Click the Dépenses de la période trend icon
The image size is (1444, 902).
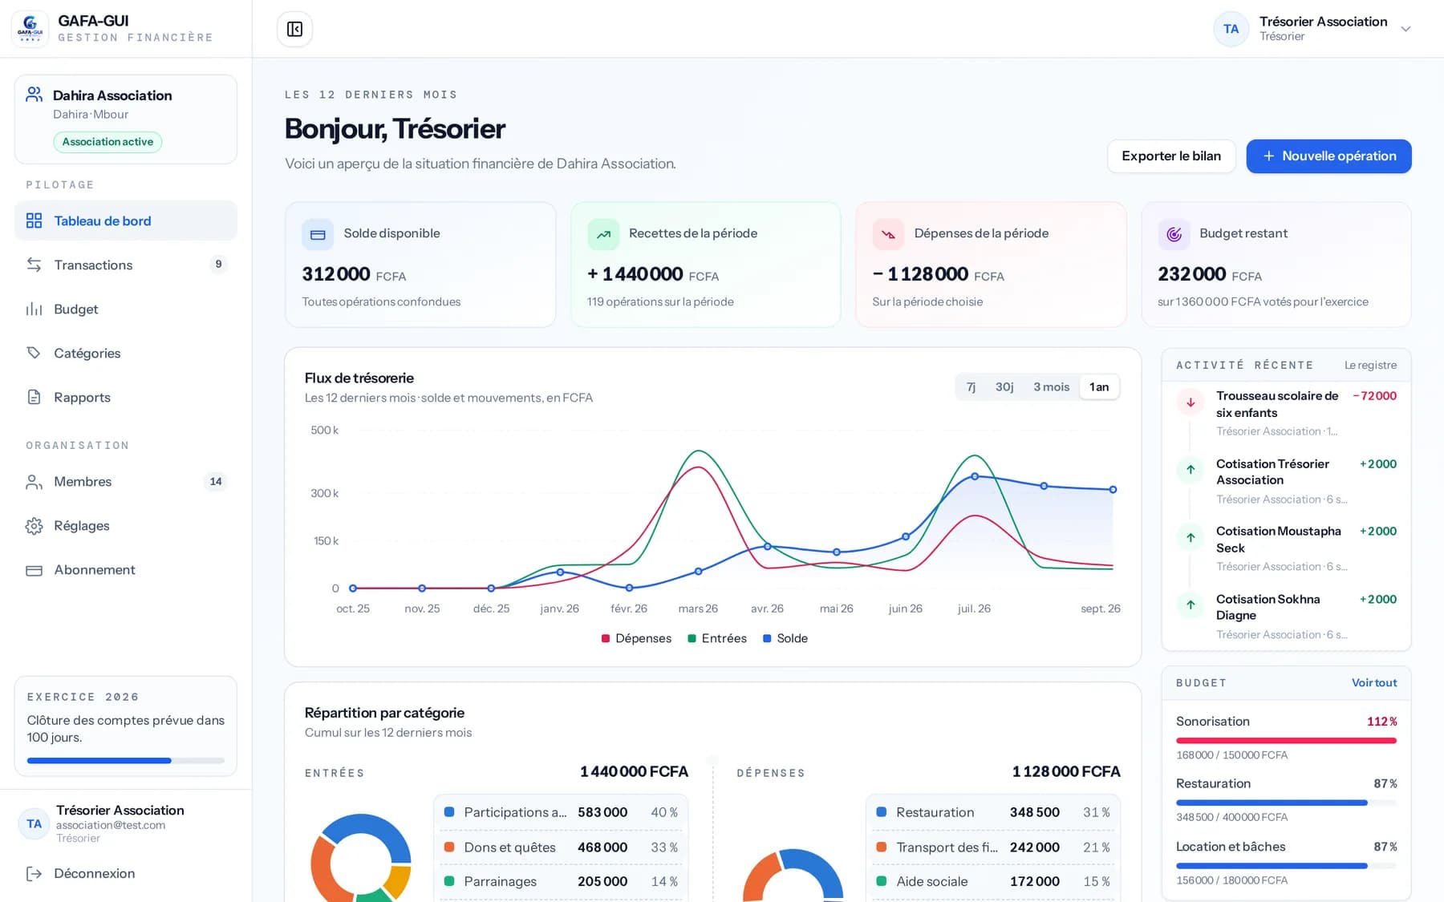pos(888,234)
